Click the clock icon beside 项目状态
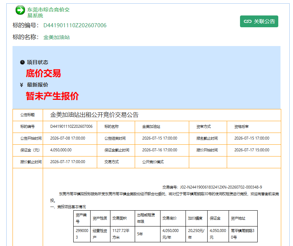The image size is (293, 246). (22, 62)
